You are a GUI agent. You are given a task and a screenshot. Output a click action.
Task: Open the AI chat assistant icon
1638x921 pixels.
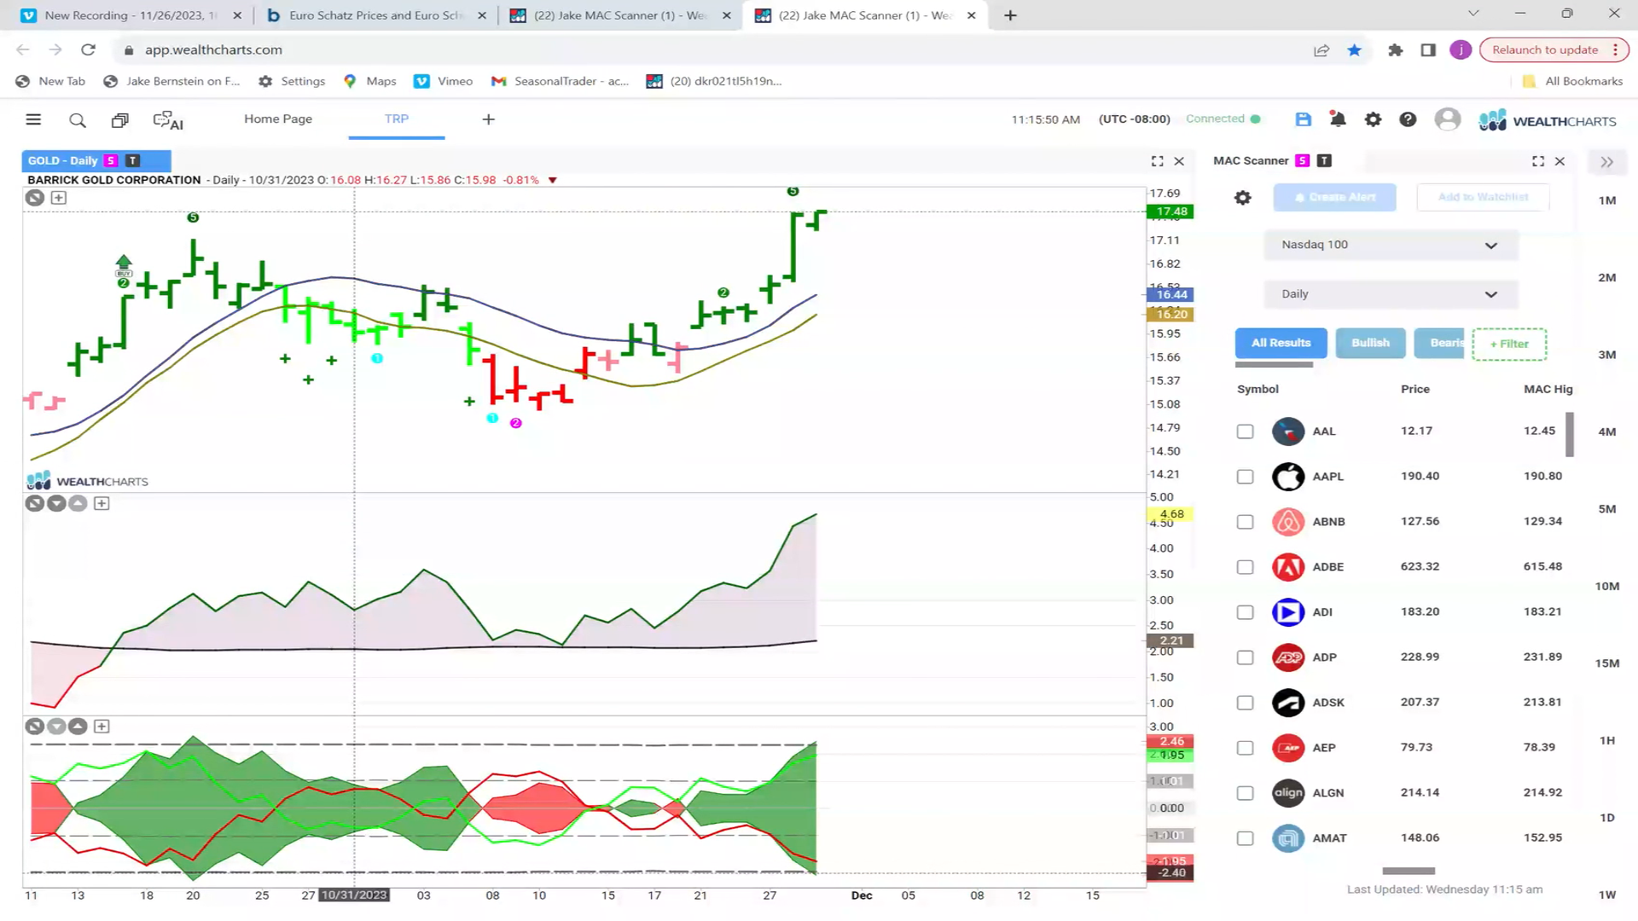click(168, 120)
